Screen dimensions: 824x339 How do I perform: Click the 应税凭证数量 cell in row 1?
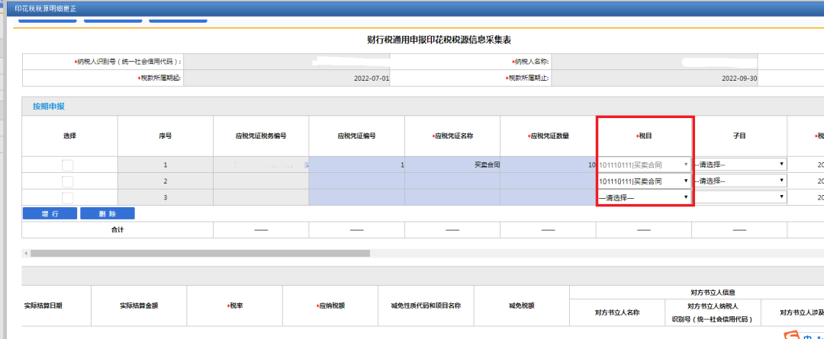tap(548, 165)
